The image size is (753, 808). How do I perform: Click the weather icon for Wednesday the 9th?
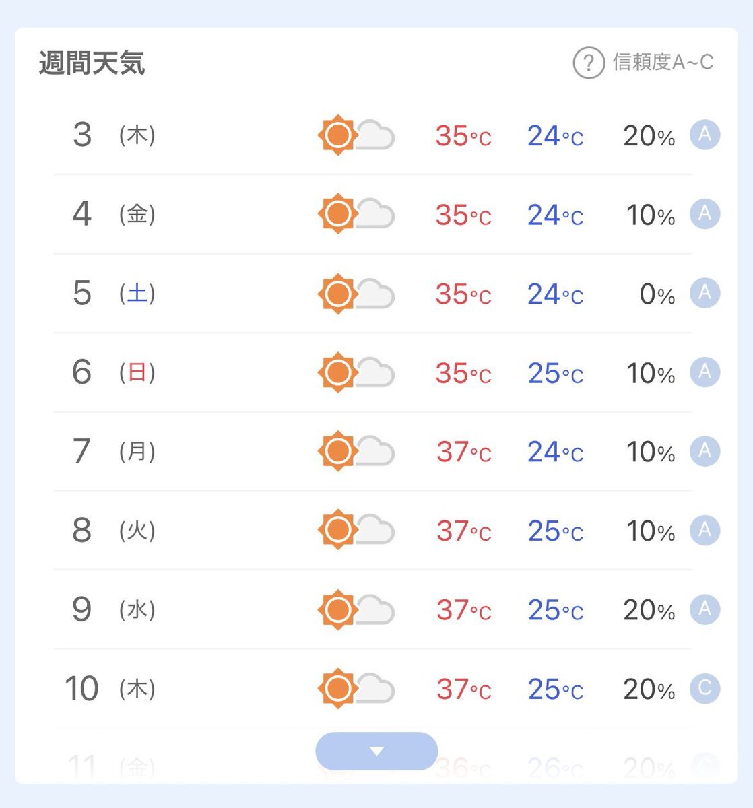click(x=356, y=609)
